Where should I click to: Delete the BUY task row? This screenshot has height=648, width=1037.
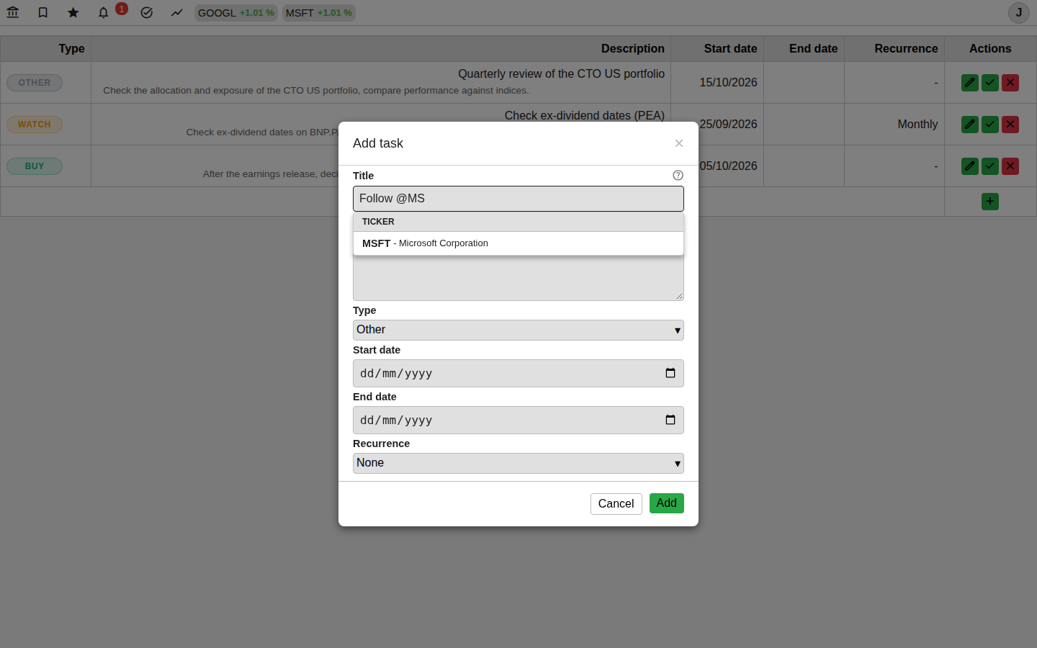point(1010,166)
